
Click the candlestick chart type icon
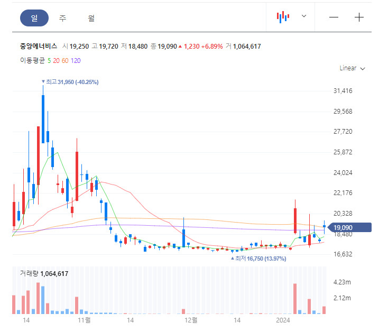(x=283, y=17)
